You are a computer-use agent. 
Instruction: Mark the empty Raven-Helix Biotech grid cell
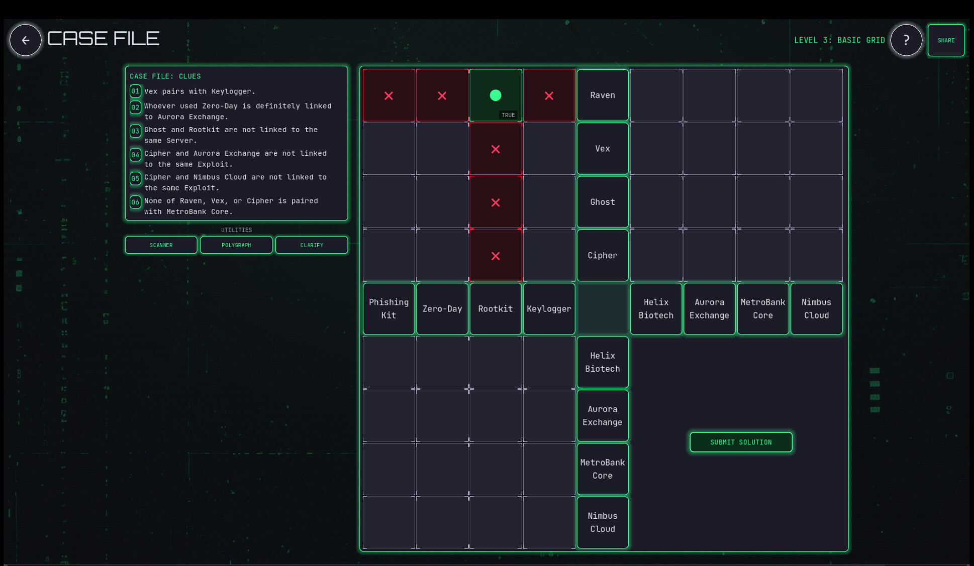656,95
